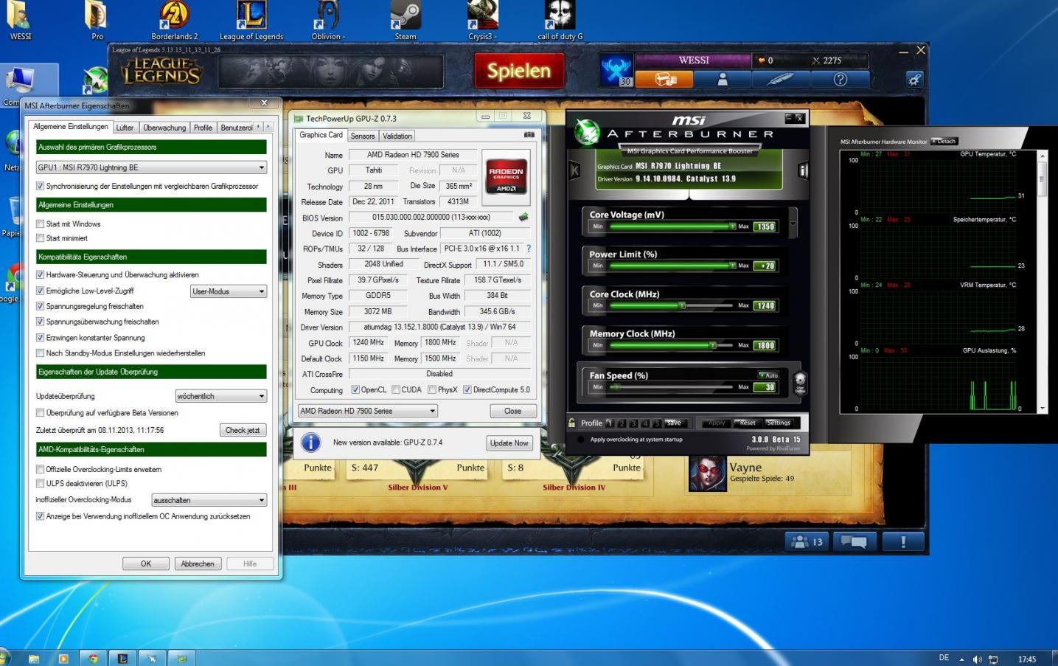The image size is (1058, 666).
Task: Open the 'wöchentlich' update dropdown
Action: pos(221,396)
